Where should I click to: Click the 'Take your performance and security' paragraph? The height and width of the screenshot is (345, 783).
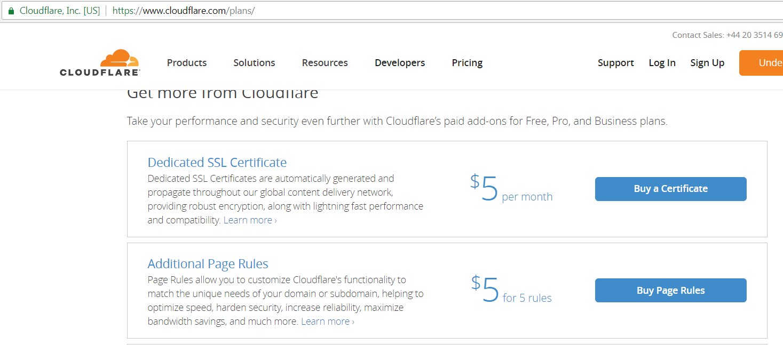pyautogui.click(x=397, y=122)
